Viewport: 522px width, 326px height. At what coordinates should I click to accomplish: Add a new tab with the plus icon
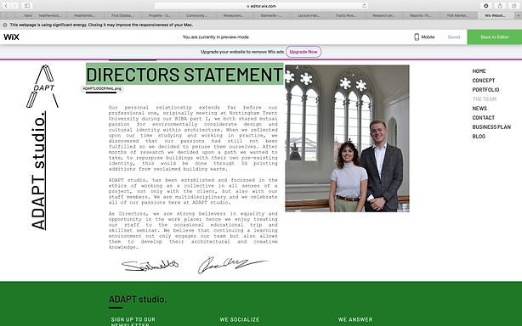pyautogui.click(x=518, y=15)
